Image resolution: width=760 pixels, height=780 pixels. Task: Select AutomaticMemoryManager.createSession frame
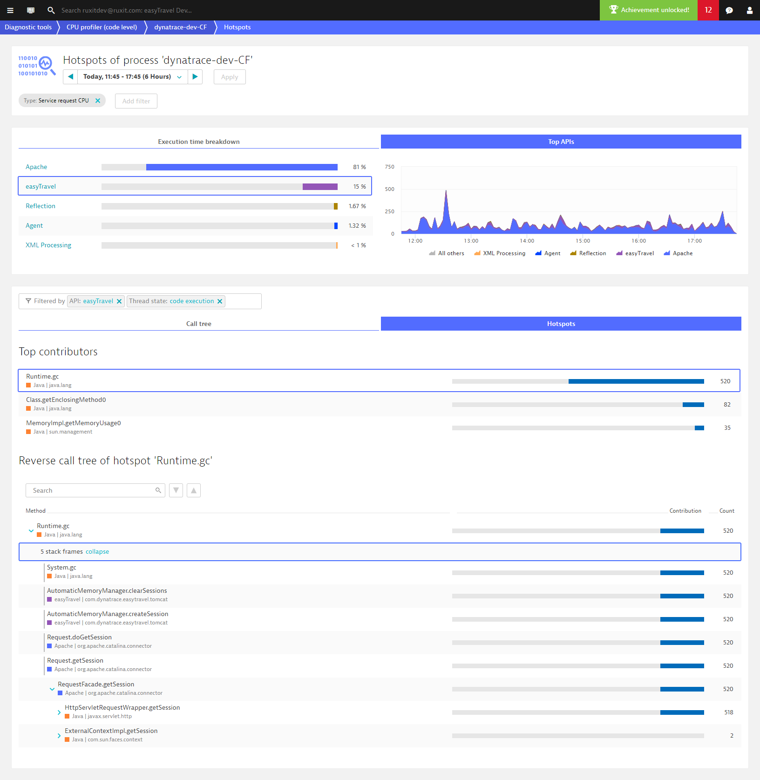tap(379, 619)
